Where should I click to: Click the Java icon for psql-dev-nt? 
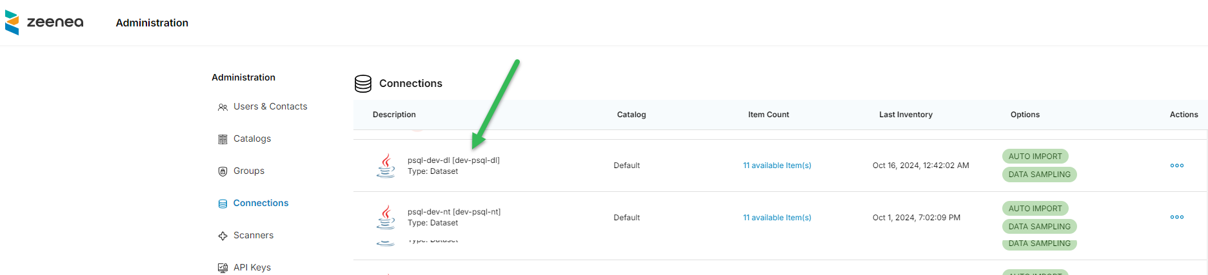tap(386, 217)
